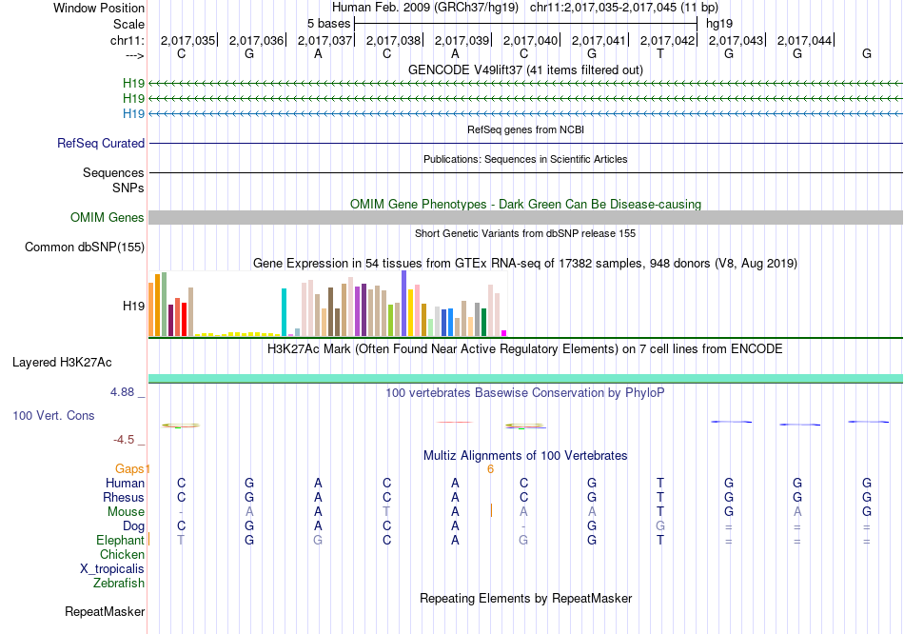The height and width of the screenshot is (634, 904).
Task: Click the turquoise H3K27Ac signal bar
Action: click(x=525, y=379)
